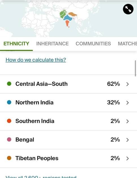Expand Bengal region details chevron
The width and height of the screenshot is (137, 178).
(x=128, y=140)
